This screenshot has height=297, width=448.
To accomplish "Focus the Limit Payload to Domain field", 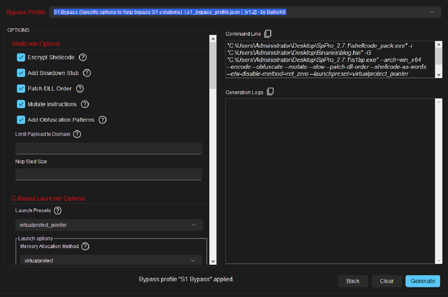I will [x=109, y=148].
